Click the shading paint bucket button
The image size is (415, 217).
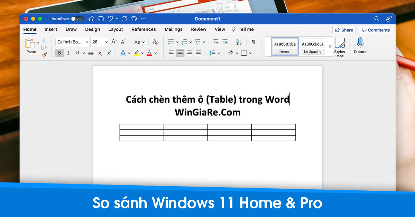pyautogui.click(x=231, y=53)
